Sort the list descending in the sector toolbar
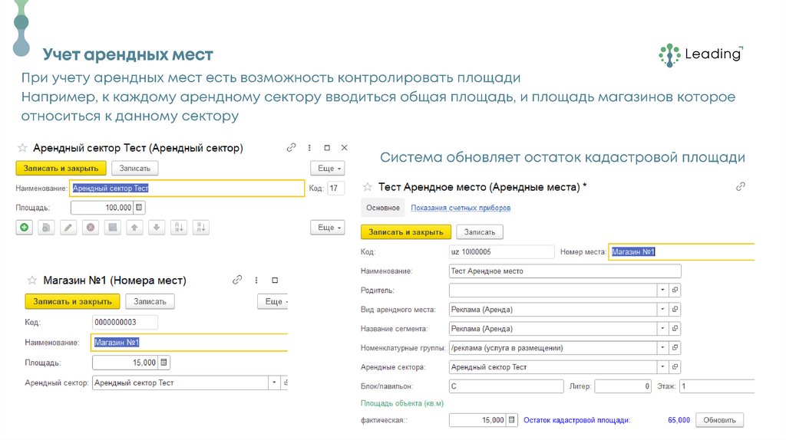786x440 pixels. [200, 227]
